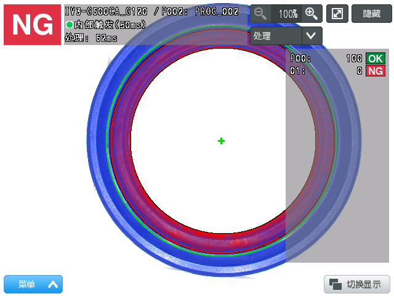Select the tool 01 NG result badge
This screenshot has height=296, width=394.
[376, 71]
